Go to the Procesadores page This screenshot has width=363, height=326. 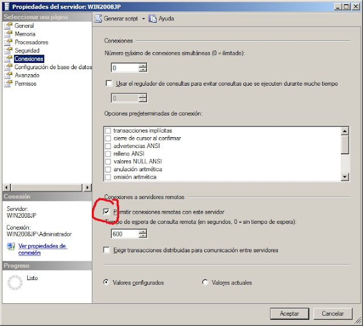[32, 43]
